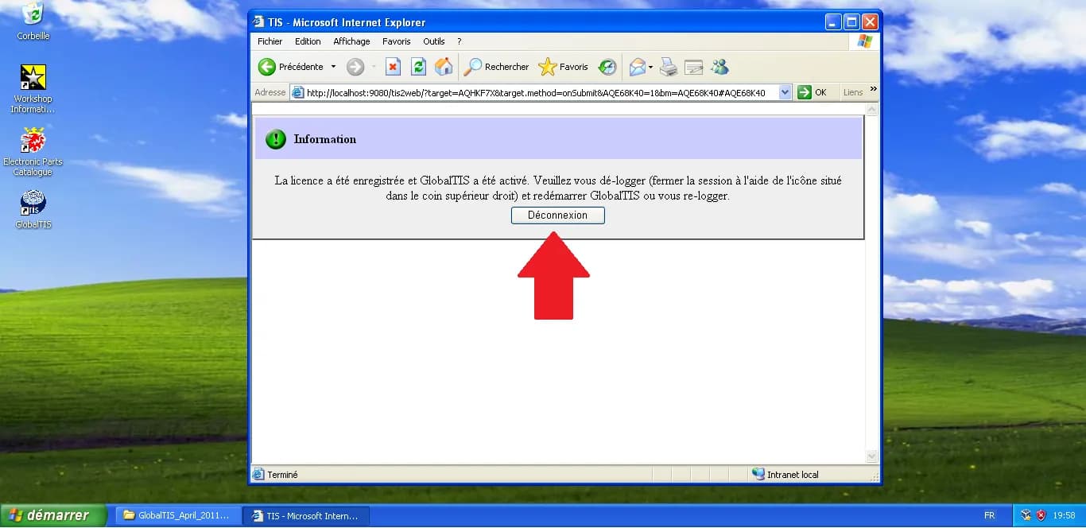The image size is (1086, 528).
Task: Launch Windows Messenger from the toolbar
Action: 719,67
